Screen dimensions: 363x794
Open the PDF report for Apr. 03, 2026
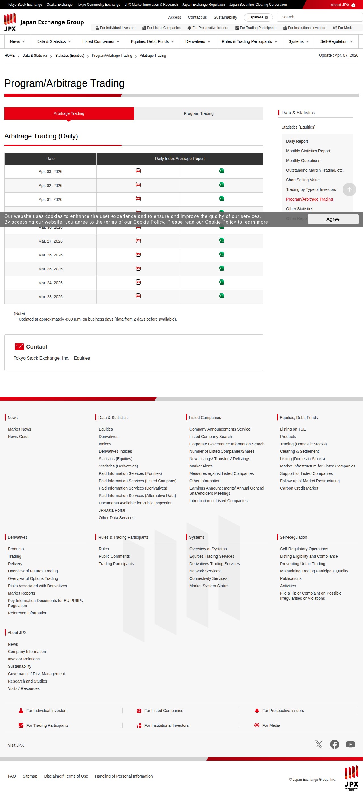pos(138,171)
